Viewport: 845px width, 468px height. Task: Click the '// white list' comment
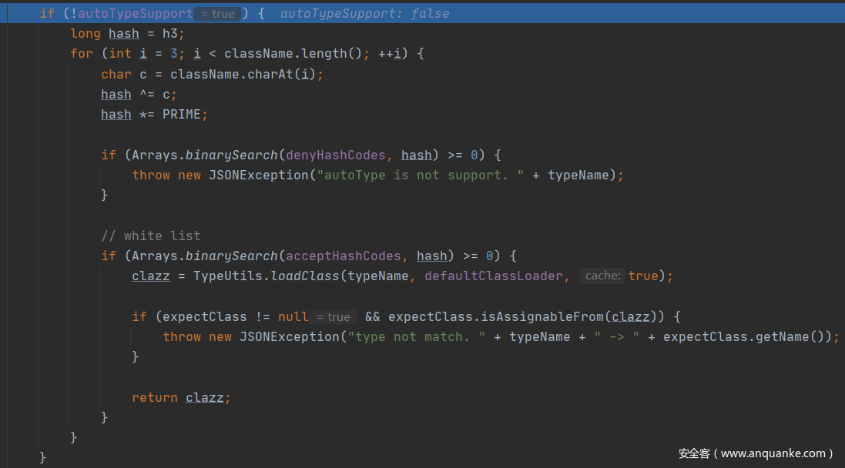[150, 236]
